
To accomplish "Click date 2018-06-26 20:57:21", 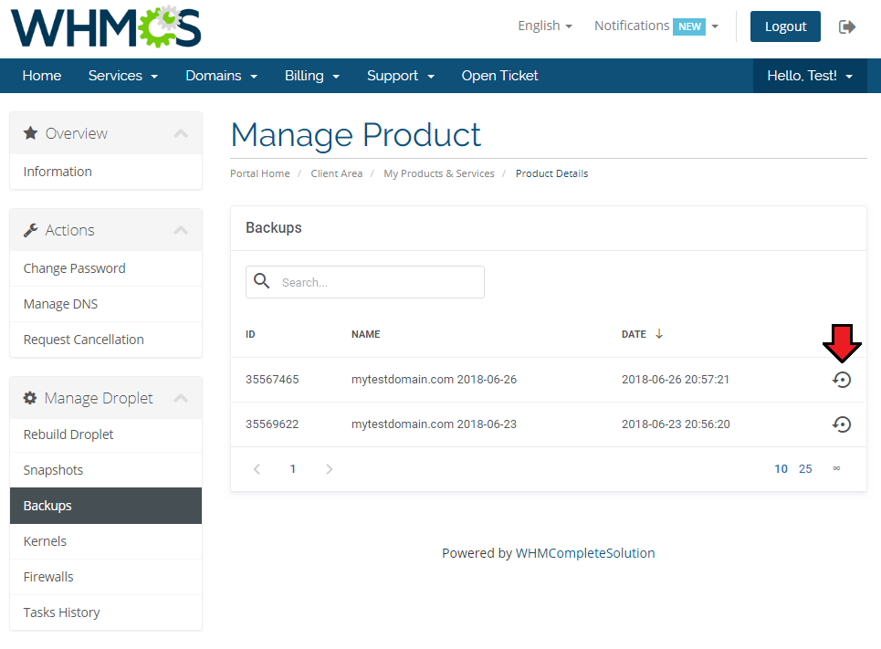I will 676,380.
